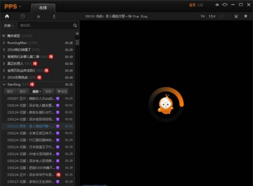Screen dimensions: 253x186
Task: Open the playback history clock icon
Action: (23, 17)
